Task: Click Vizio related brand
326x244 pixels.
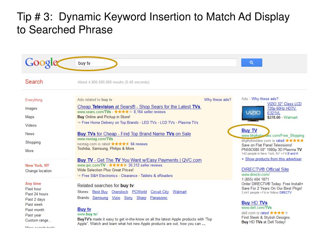Action: 116,198
